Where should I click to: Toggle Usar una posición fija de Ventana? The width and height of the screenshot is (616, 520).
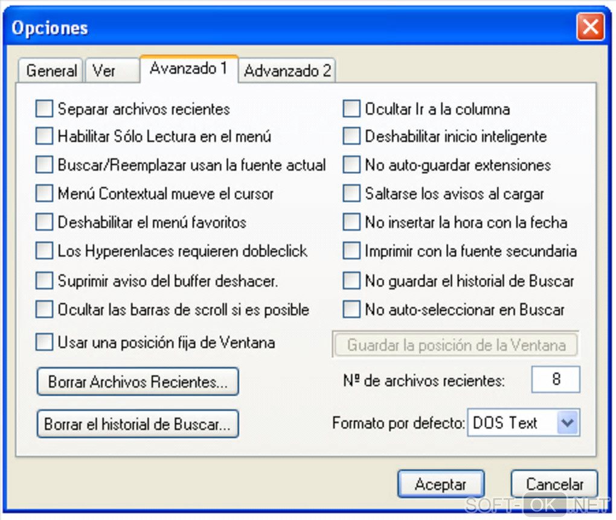tap(45, 343)
